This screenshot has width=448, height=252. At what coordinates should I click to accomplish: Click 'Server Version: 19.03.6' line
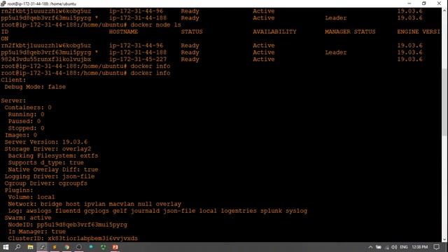pyautogui.click(x=46, y=142)
